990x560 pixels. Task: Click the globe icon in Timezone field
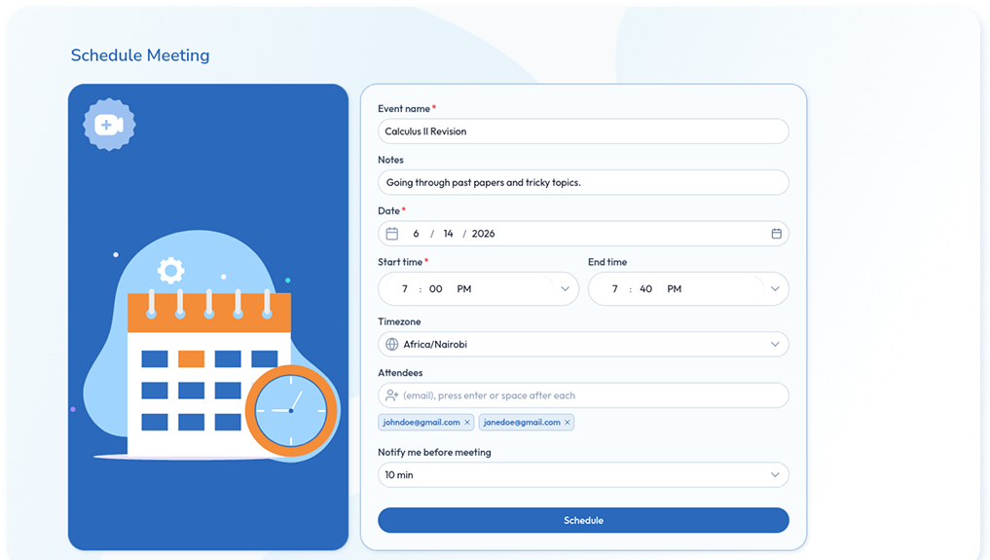pos(392,344)
